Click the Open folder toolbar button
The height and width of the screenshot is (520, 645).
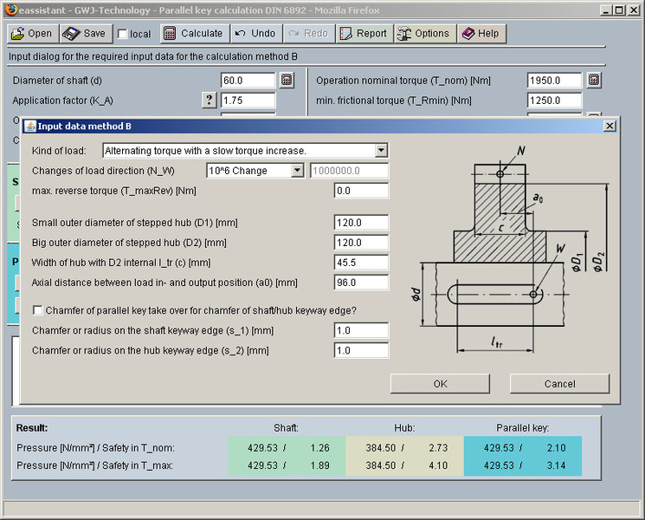click(32, 34)
